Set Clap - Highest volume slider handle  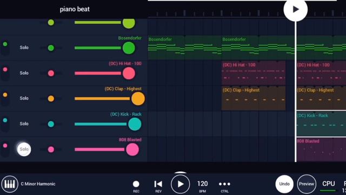[x=138, y=99]
